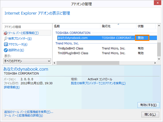Sort by 発行元 column header
Screen dimensions: 163x122
(x=118, y=26)
